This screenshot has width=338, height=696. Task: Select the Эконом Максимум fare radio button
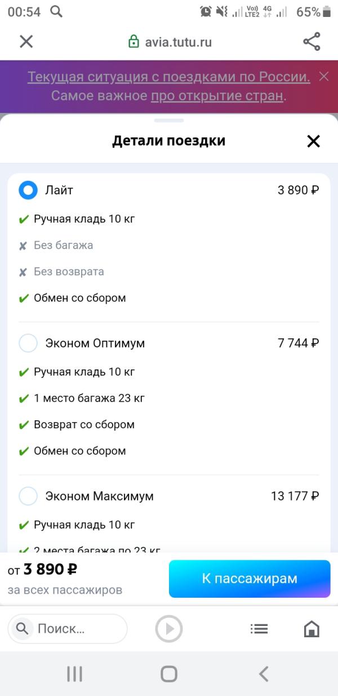pyautogui.click(x=28, y=496)
